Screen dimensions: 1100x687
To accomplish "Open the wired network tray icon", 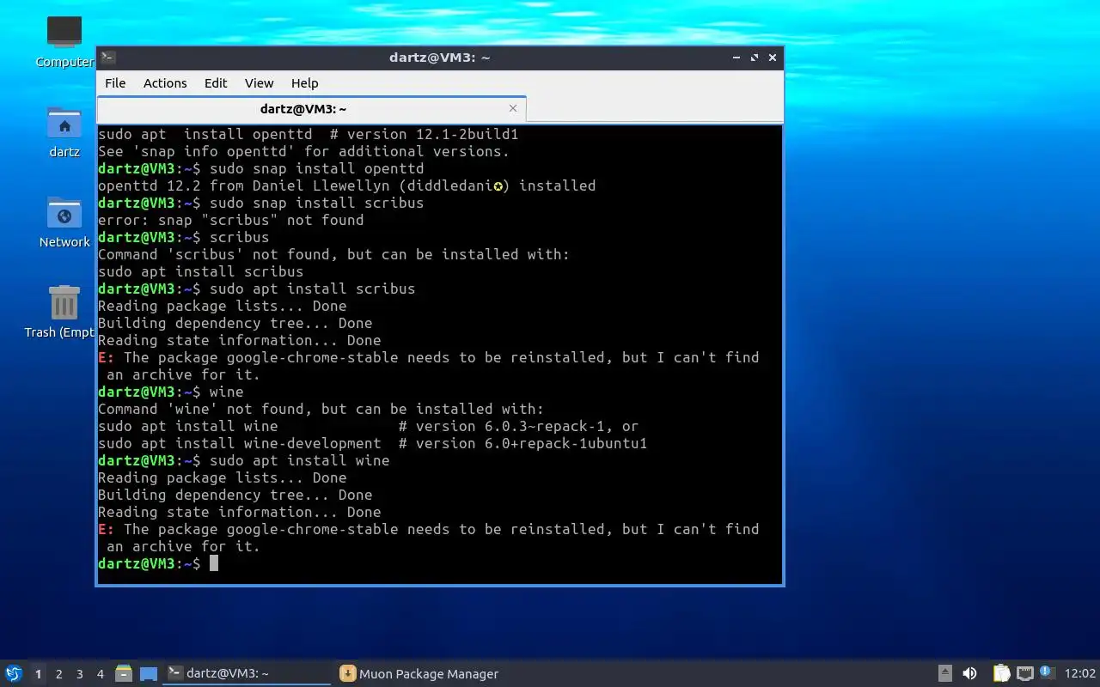I will click(x=1024, y=673).
